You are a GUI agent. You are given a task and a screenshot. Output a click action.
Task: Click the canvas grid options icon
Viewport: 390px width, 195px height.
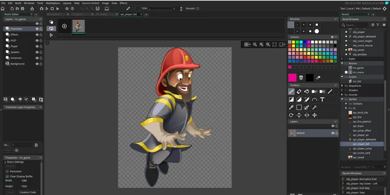[x=247, y=44]
